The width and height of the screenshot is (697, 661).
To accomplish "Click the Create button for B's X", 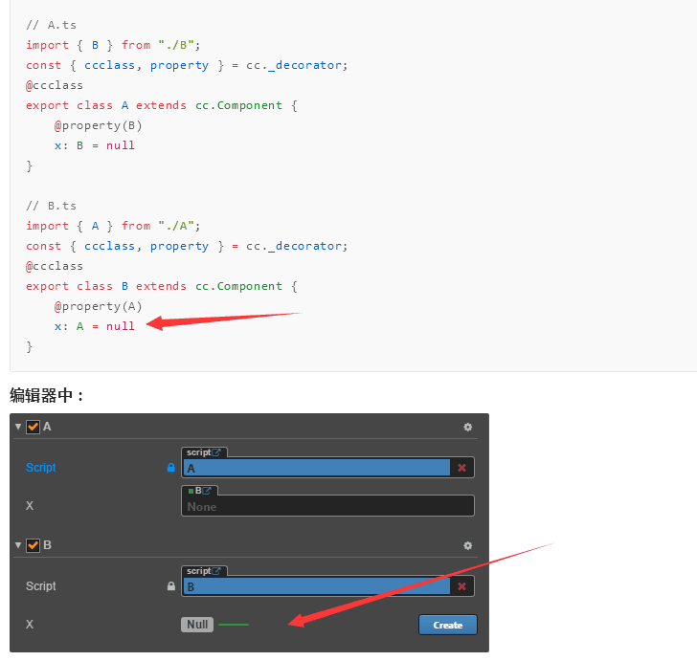I will (448, 625).
